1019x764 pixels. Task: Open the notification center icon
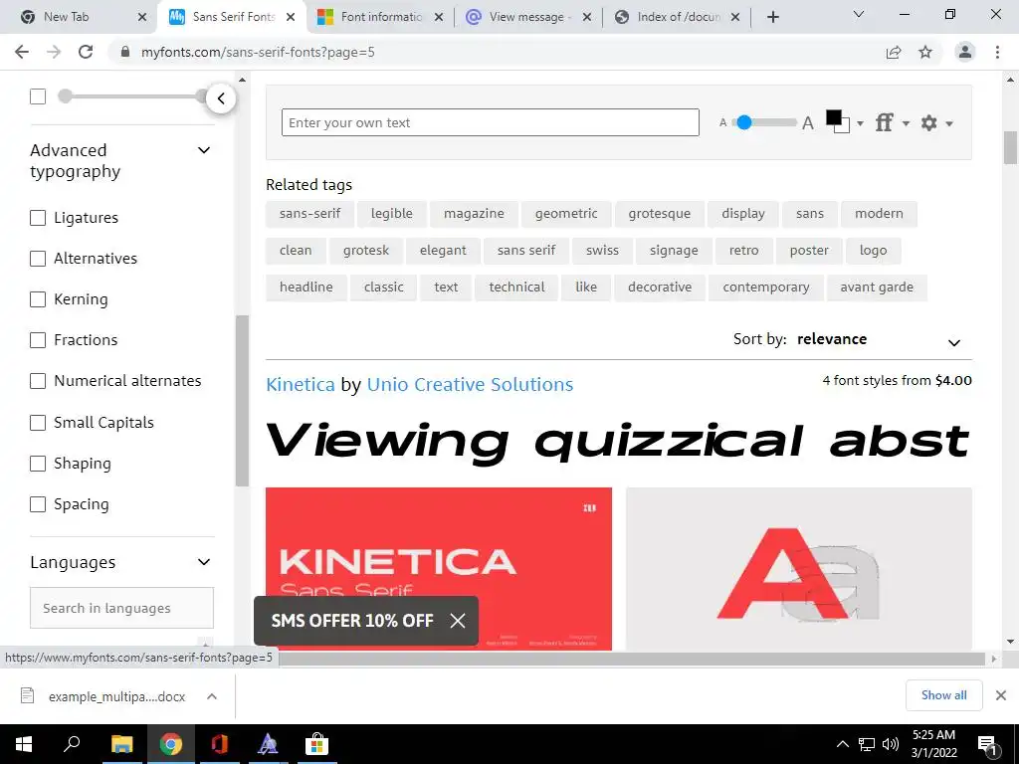[x=987, y=744]
